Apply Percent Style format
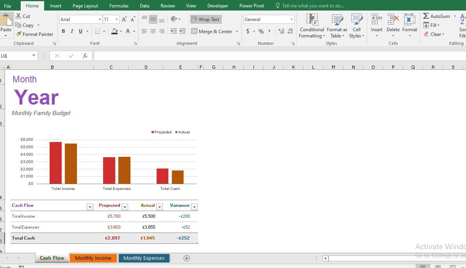Image resolution: width=466 pixels, height=268 pixels. click(x=261, y=31)
